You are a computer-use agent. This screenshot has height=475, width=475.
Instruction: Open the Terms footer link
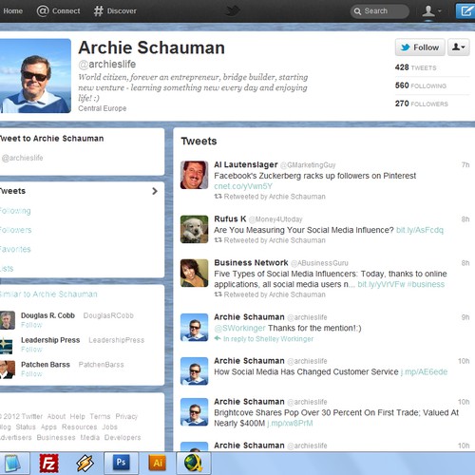point(100,416)
